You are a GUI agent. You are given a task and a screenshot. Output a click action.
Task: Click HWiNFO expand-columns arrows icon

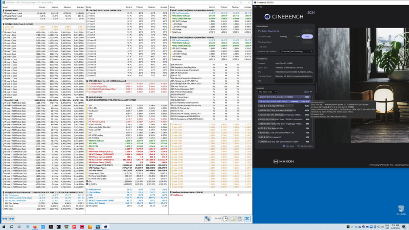click(5, 219)
